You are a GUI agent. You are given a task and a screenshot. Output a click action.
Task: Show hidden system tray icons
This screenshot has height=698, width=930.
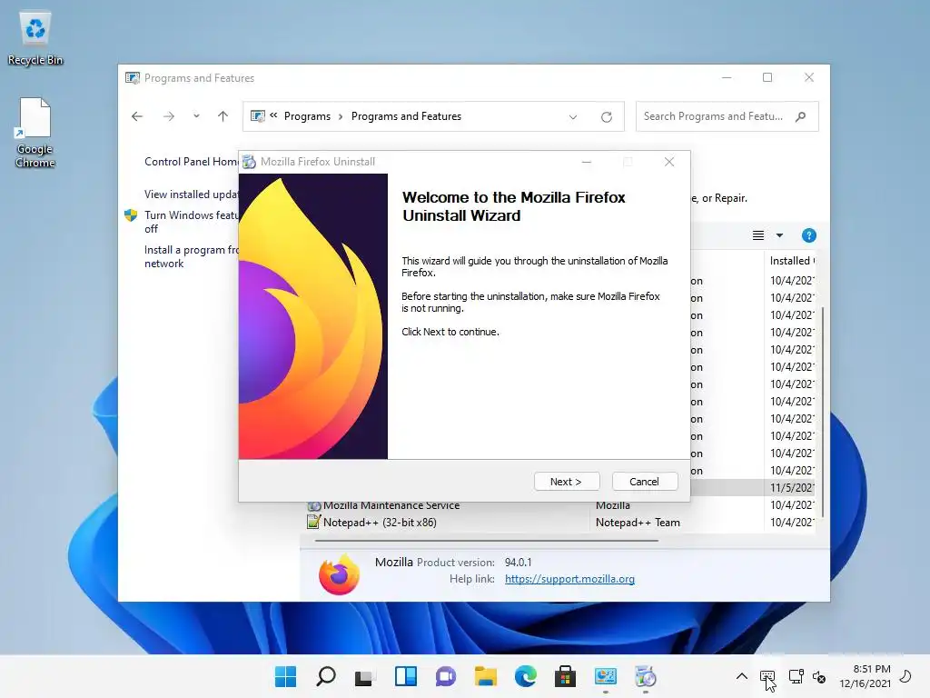tap(741, 676)
